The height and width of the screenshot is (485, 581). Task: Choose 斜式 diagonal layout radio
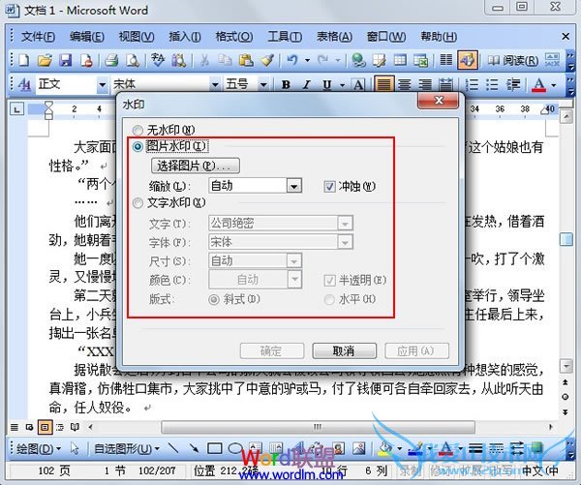pos(214,299)
